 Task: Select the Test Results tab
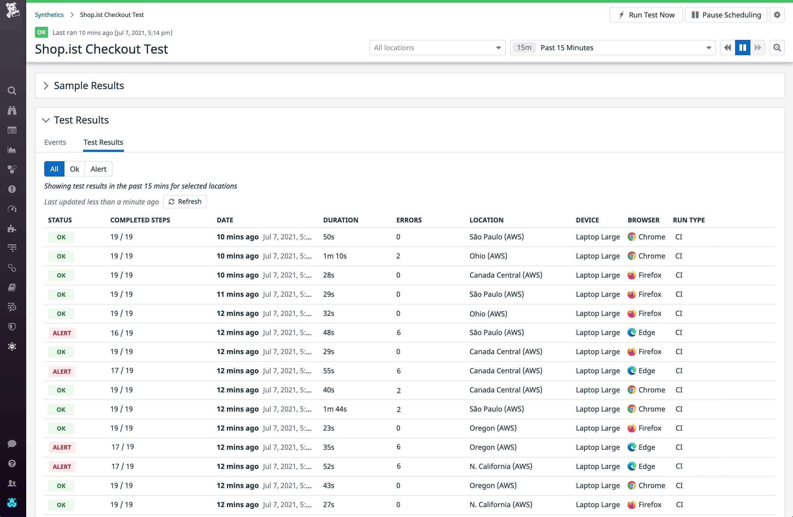103,142
